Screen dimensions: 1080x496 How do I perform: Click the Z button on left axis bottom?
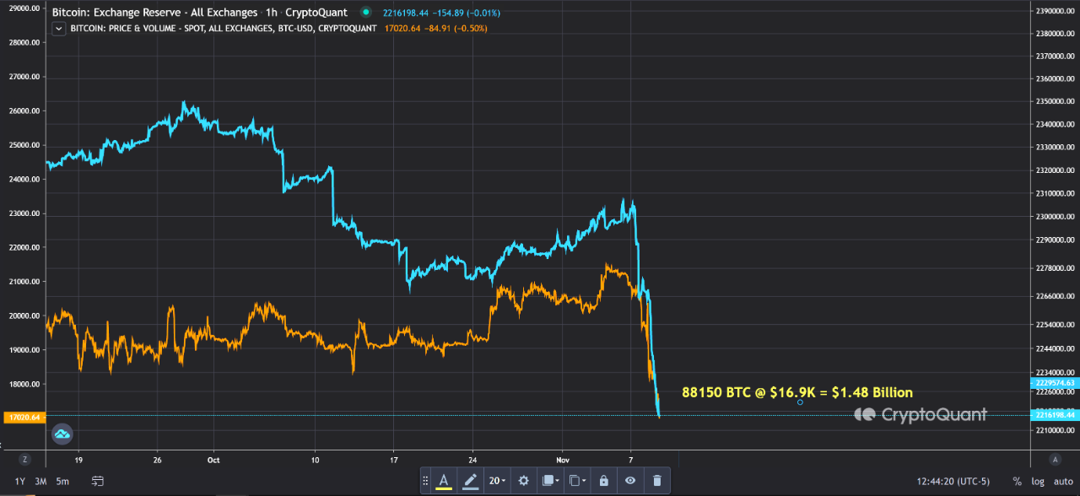(25, 460)
